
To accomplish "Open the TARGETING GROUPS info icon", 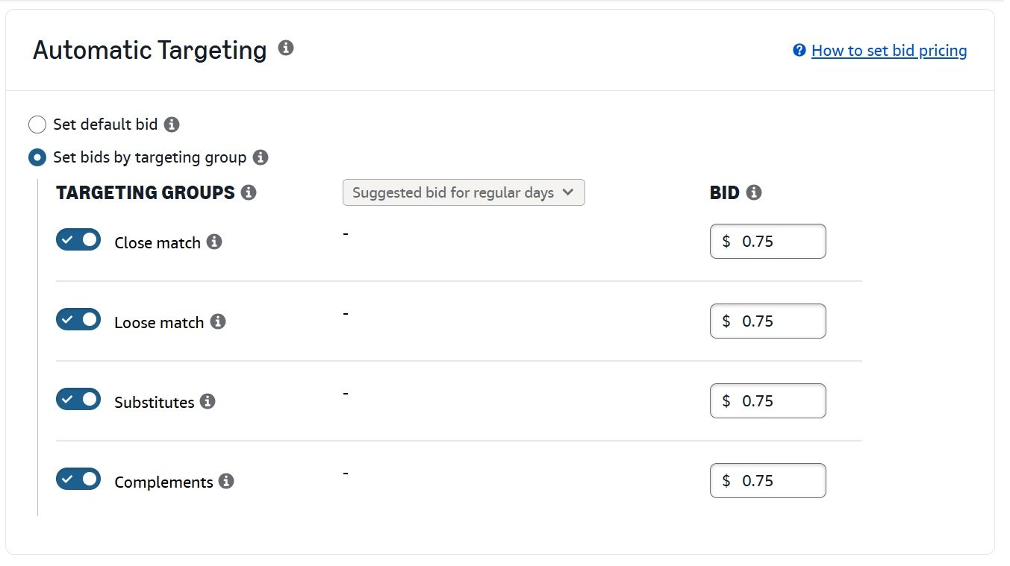I will point(249,192).
